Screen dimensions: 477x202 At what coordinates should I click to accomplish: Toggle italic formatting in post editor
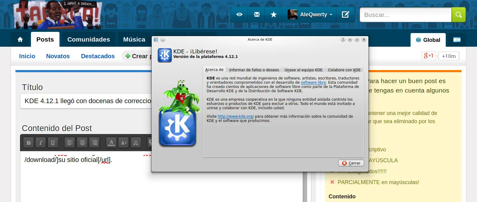point(41,143)
